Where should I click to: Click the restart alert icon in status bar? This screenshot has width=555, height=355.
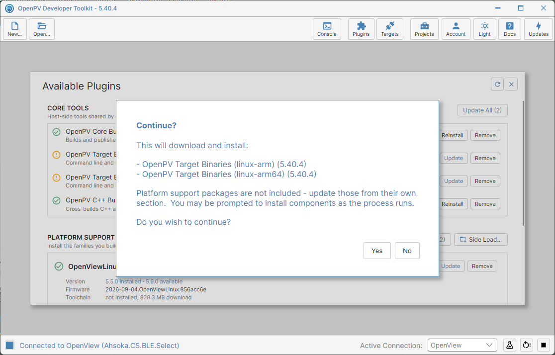point(527,345)
